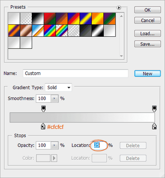Cancel the gradient editor dialog
The image size is (165, 178).
pos(148,21)
